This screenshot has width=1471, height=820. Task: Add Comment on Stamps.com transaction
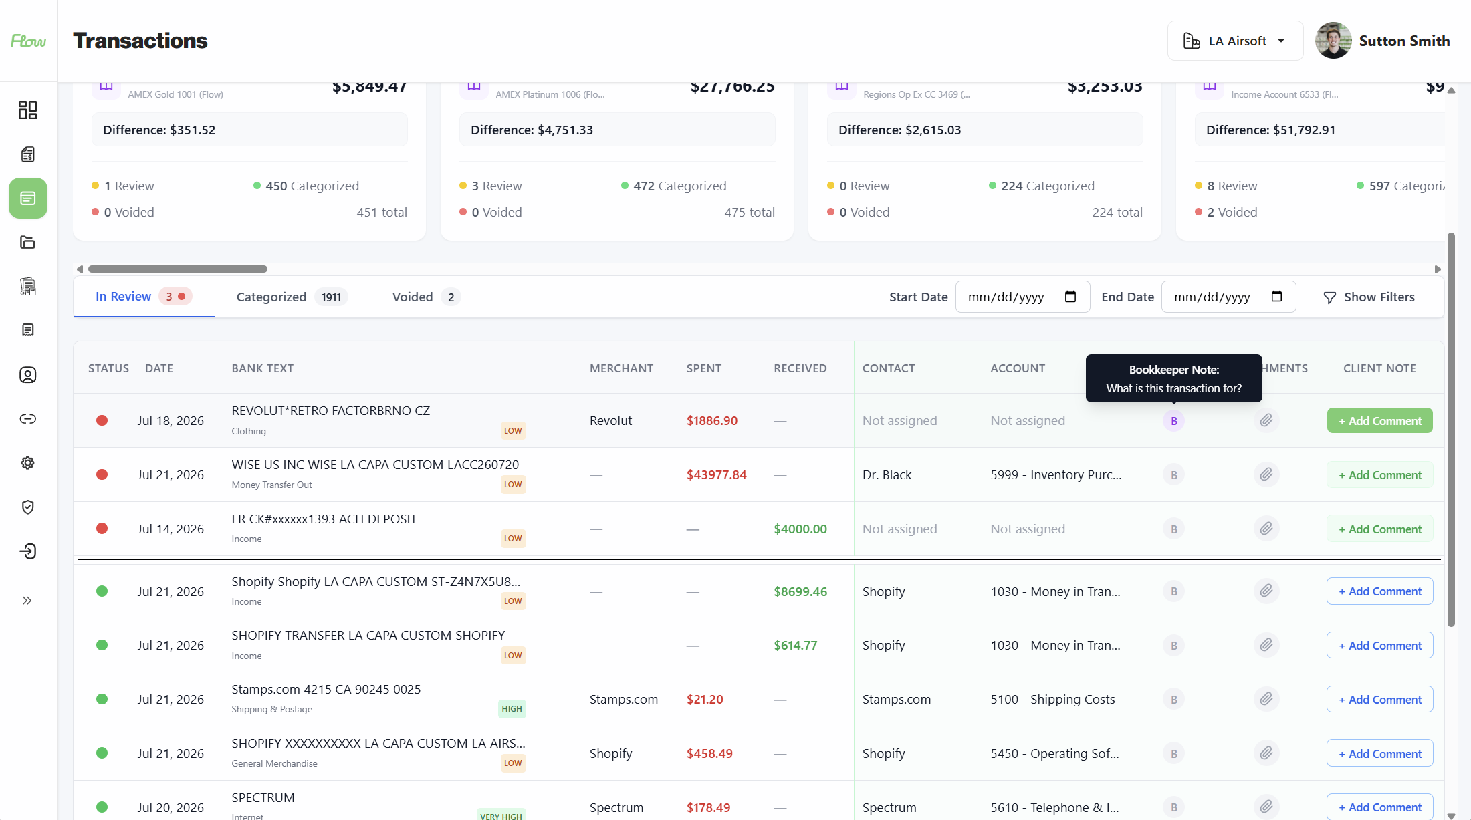click(1380, 699)
